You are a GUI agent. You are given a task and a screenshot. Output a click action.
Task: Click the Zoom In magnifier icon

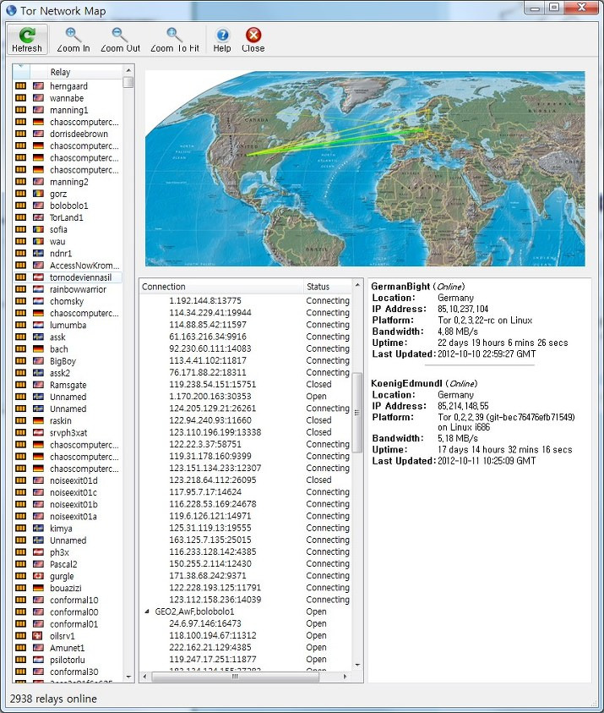click(73, 35)
